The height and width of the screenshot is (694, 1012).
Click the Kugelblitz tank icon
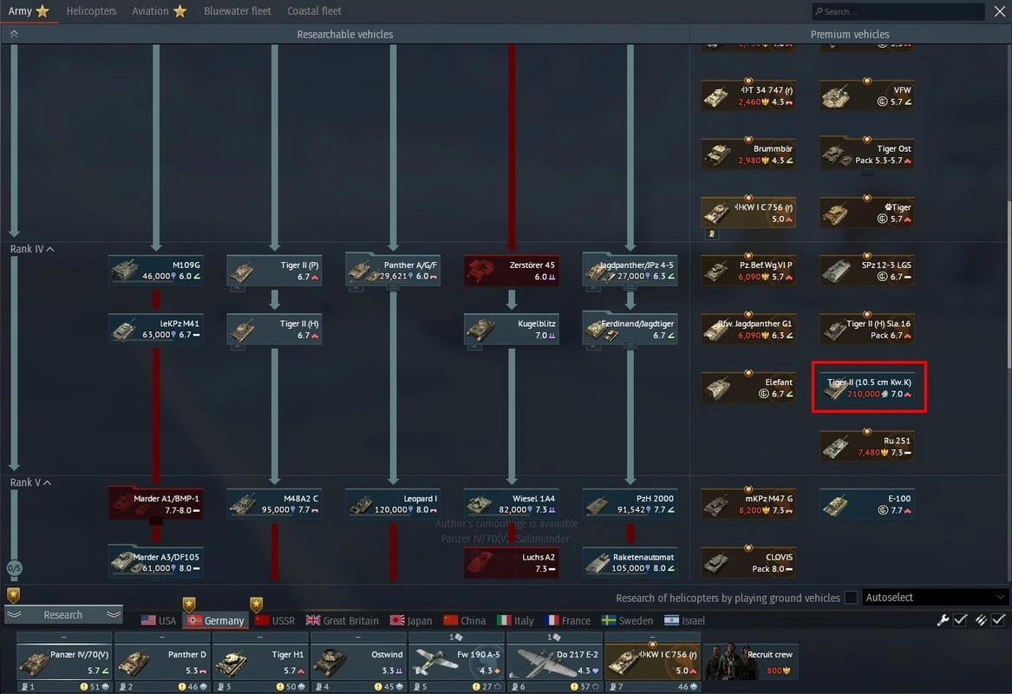(511, 329)
